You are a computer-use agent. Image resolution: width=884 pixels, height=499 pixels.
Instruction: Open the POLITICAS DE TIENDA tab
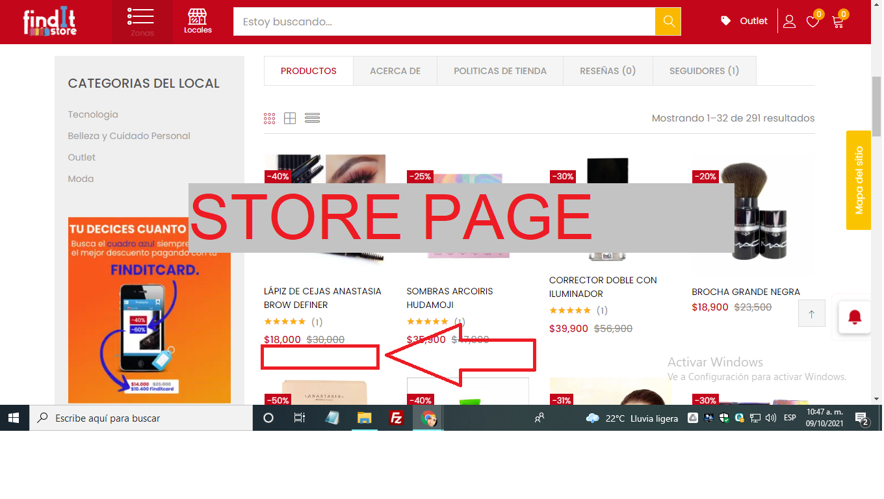click(500, 71)
